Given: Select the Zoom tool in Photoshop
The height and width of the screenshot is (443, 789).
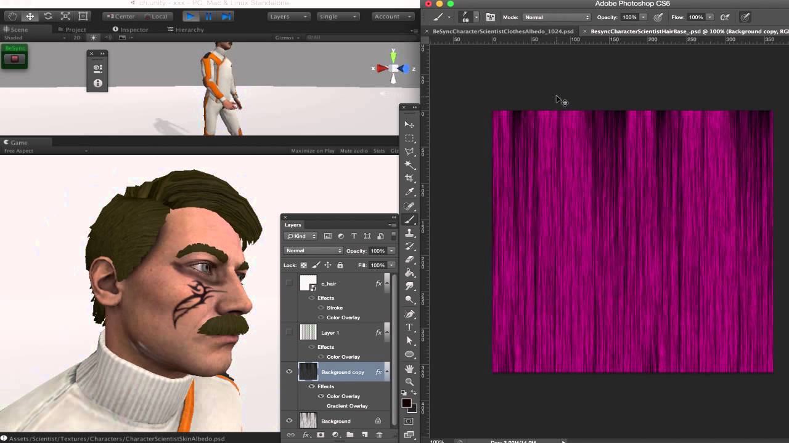Looking at the screenshot, I should point(409,382).
